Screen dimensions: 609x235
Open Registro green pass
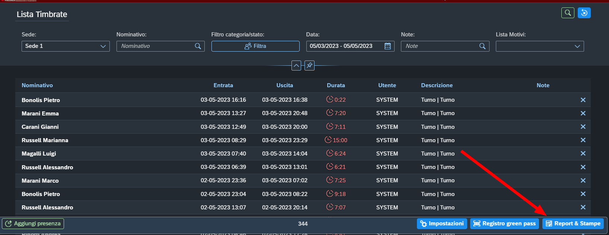504,223
